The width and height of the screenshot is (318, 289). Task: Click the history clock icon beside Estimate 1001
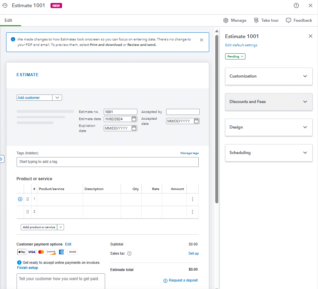5,5
